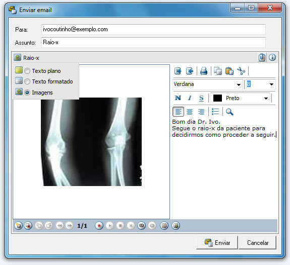Image resolution: width=290 pixels, height=265 pixels.
Task: Click the red record button
Action: pos(99,226)
